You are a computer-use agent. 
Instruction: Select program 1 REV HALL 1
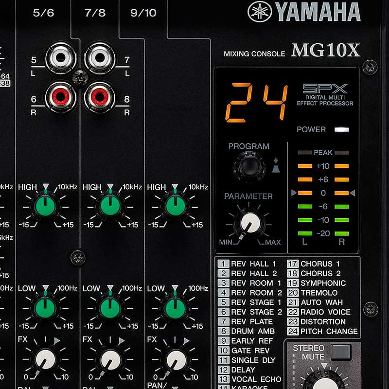(x=247, y=264)
